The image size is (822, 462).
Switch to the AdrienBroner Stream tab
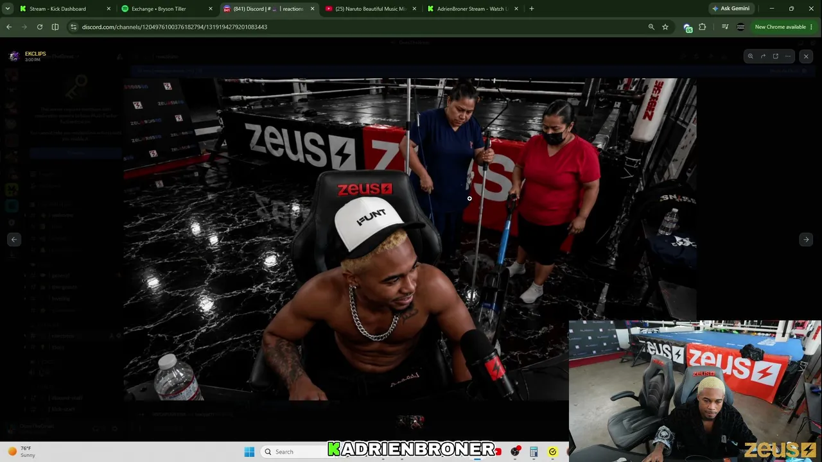click(473, 9)
